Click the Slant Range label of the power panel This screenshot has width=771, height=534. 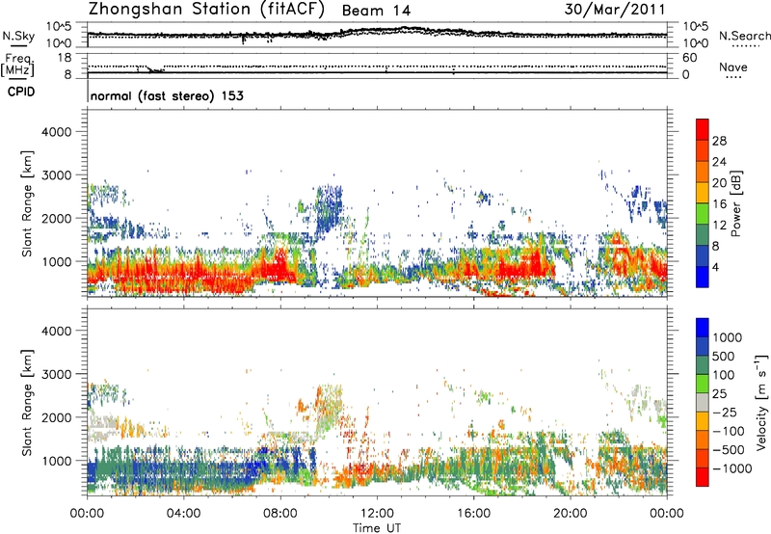[x=27, y=203]
